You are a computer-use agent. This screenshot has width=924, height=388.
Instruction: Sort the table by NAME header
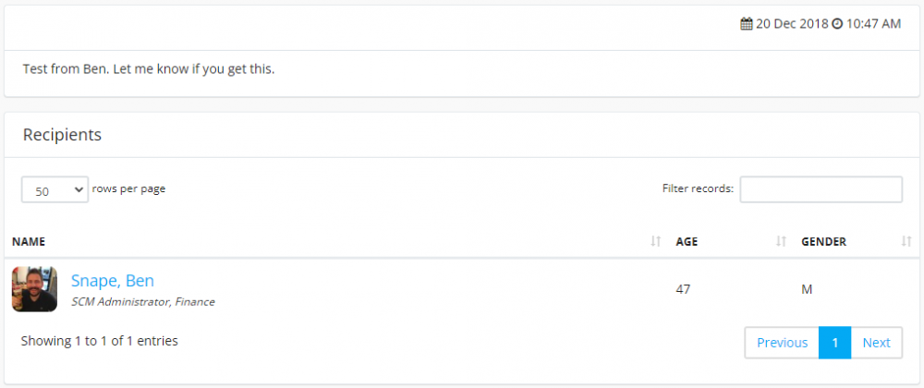click(29, 242)
